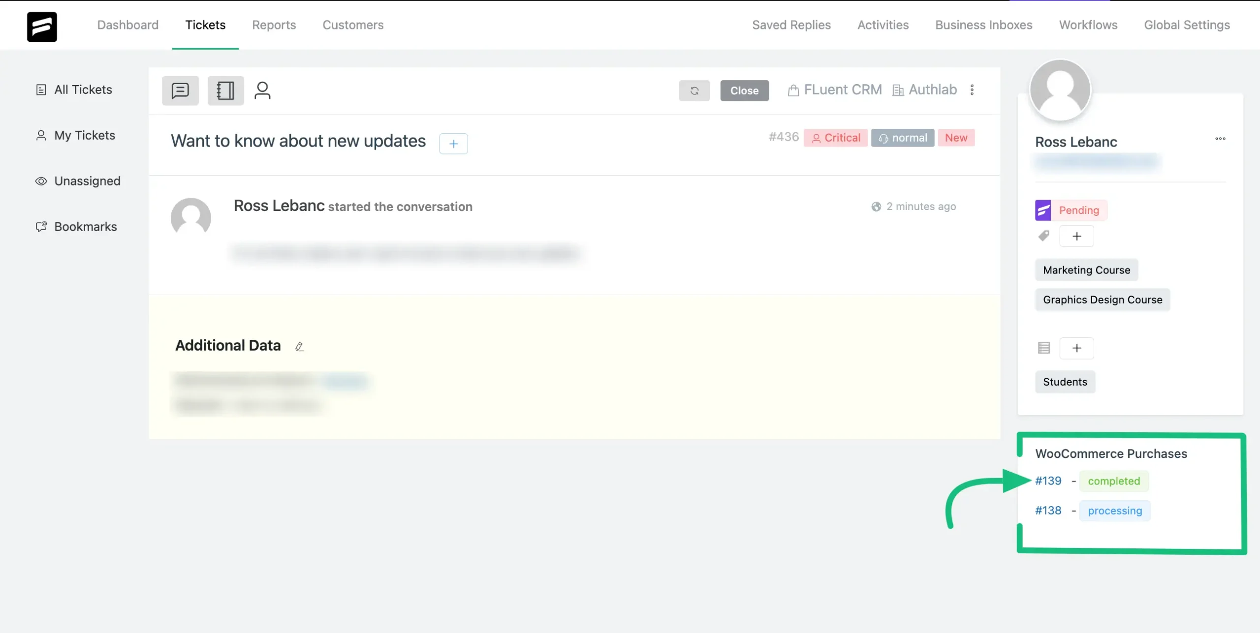Click the All Tickets icon
The width and height of the screenshot is (1260, 633).
41,90
